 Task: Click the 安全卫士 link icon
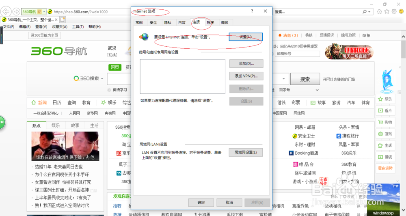[295, 136]
